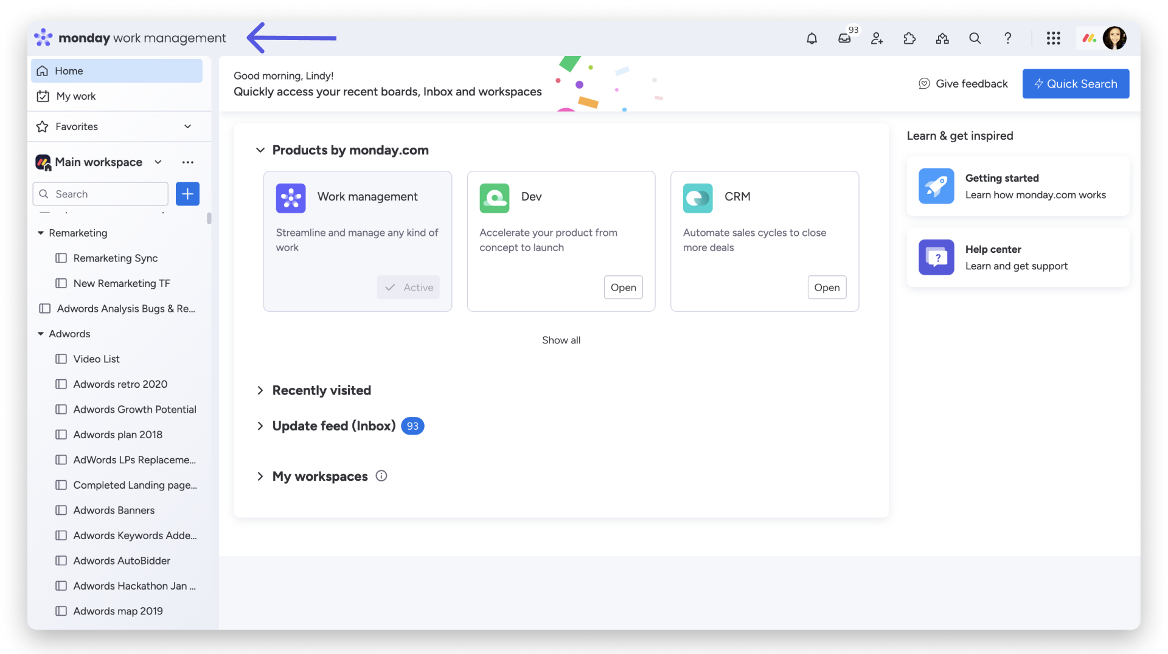Screen dimensions: 1168x654
Task: Click the sidebar Search field
Action: tap(100, 194)
